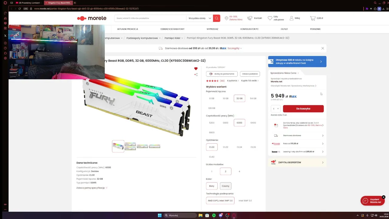
Task: Open WYPRZEDAŻ menu item
Action: click(212, 29)
